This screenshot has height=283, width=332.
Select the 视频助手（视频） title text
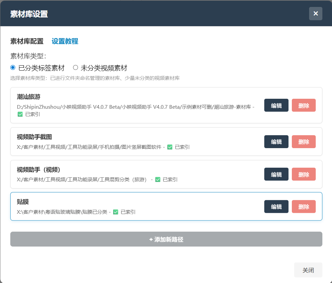39,170
